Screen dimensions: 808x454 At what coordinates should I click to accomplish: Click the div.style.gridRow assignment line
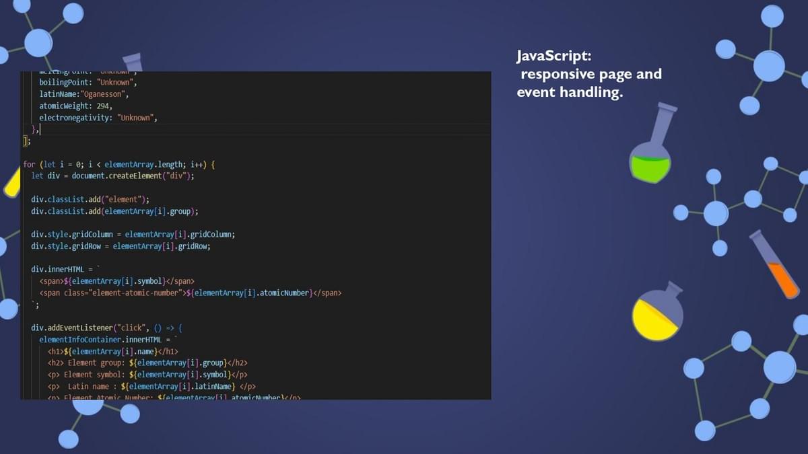pos(121,246)
